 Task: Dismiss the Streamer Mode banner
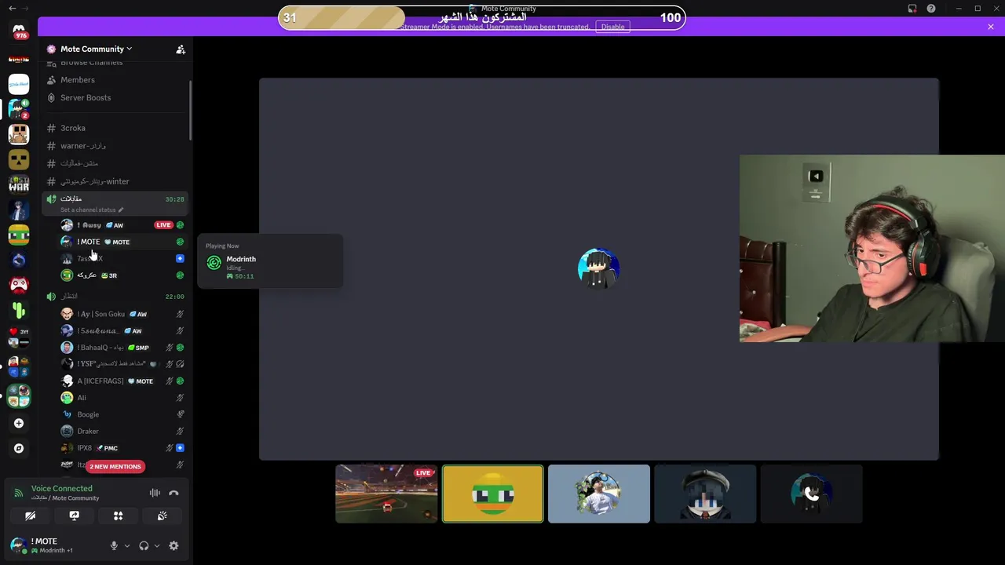(991, 27)
